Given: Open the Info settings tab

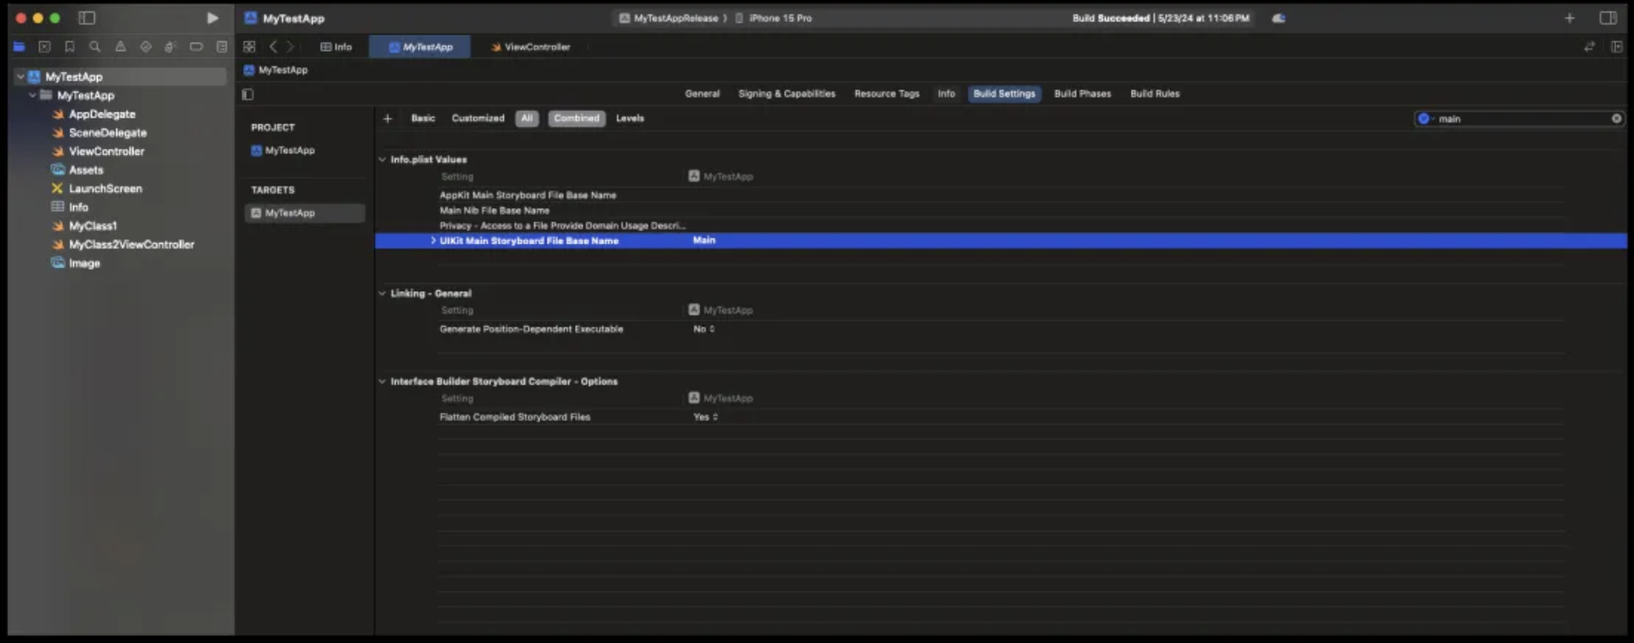Looking at the screenshot, I should click(946, 93).
